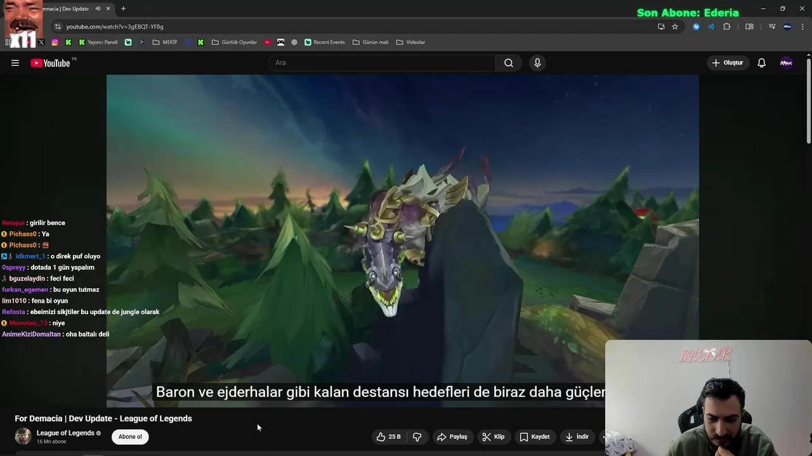Open the YouTube guide hamburger menu
This screenshot has height=456, width=812.
coord(15,63)
